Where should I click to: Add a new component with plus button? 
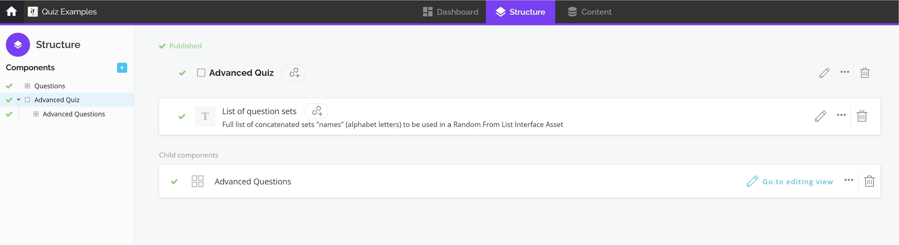pyautogui.click(x=122, y=67)
